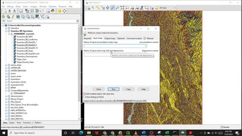Select Slope_Percent_Class raster in tree

[25, 62]
